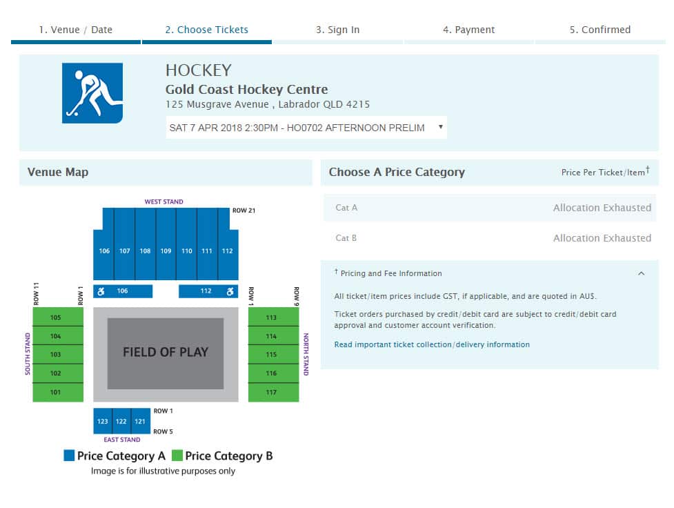Go to the Venue / Date step tab
This screenshot has width=674, height=508.
75,30
